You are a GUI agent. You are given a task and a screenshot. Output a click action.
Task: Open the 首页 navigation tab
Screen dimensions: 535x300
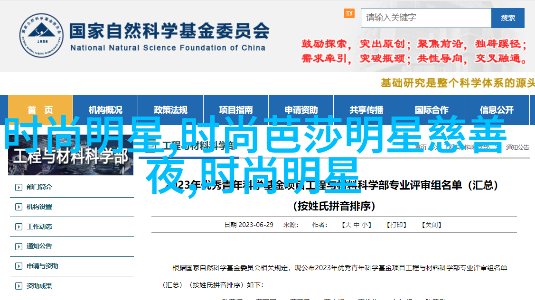tap(40, 109)
